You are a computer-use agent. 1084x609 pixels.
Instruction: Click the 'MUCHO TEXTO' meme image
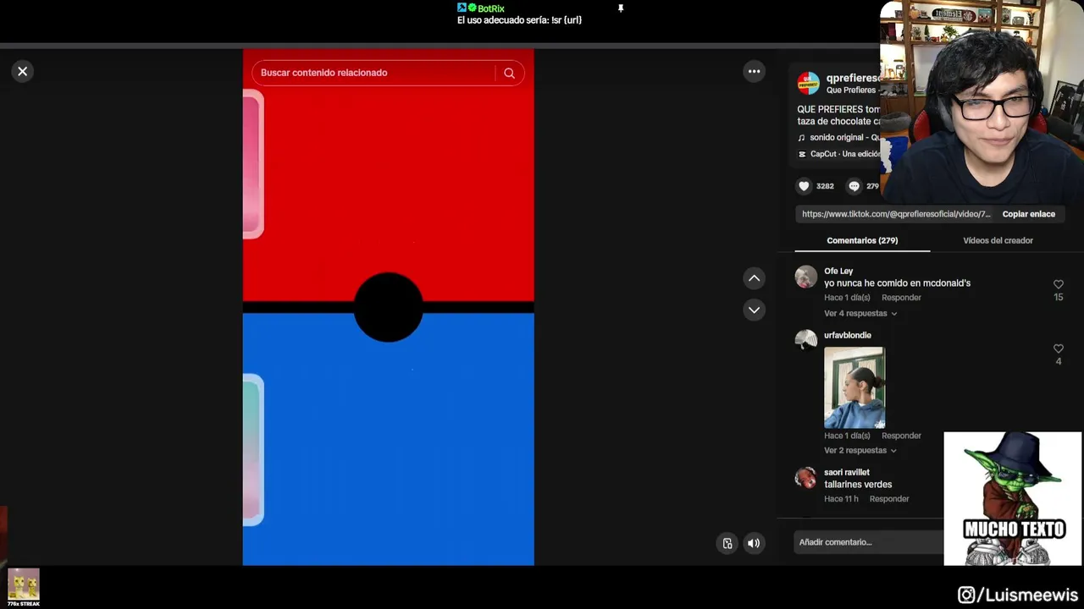click(1013, 499)
